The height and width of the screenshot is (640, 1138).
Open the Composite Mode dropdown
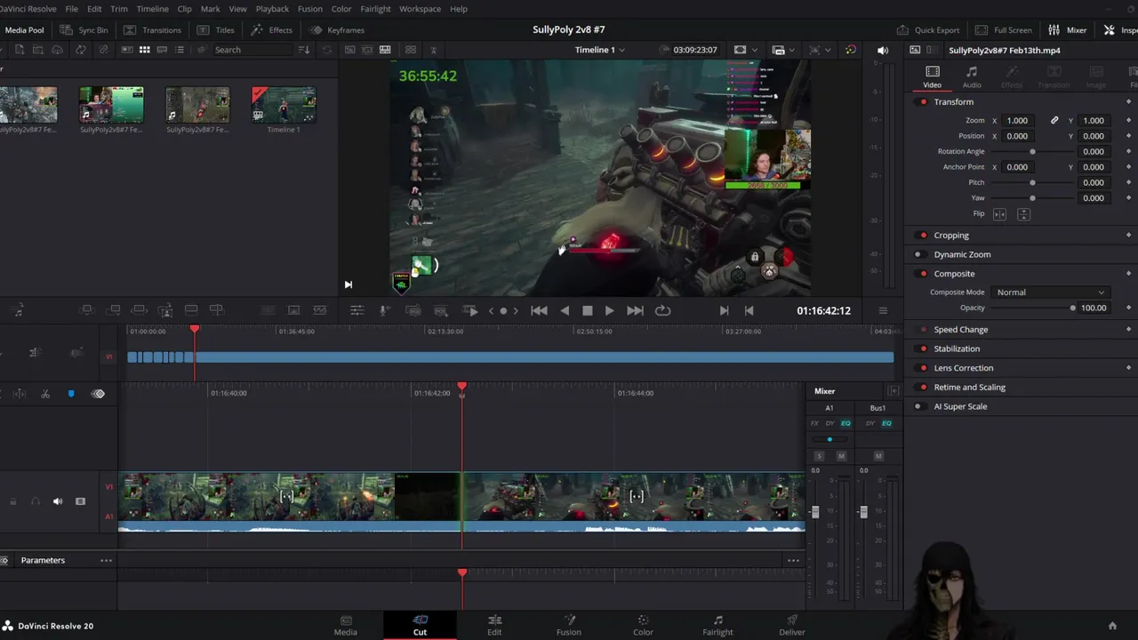click(1051, 292)
